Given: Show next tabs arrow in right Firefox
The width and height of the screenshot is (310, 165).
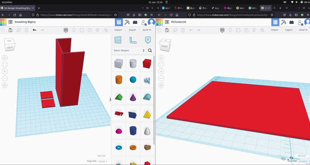Looking at the screenshot, I should (274, 8).
